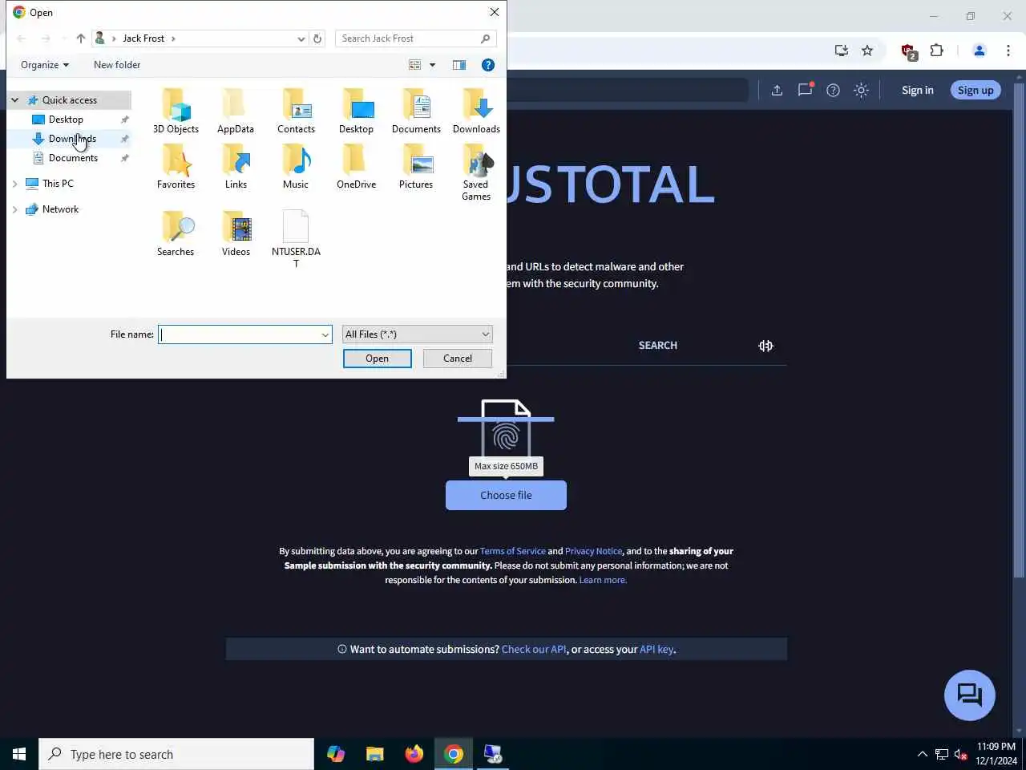Click the chevron after Jack Frost breadcrumb
This screenshot has width=1026, height=770.
point(173,38)
